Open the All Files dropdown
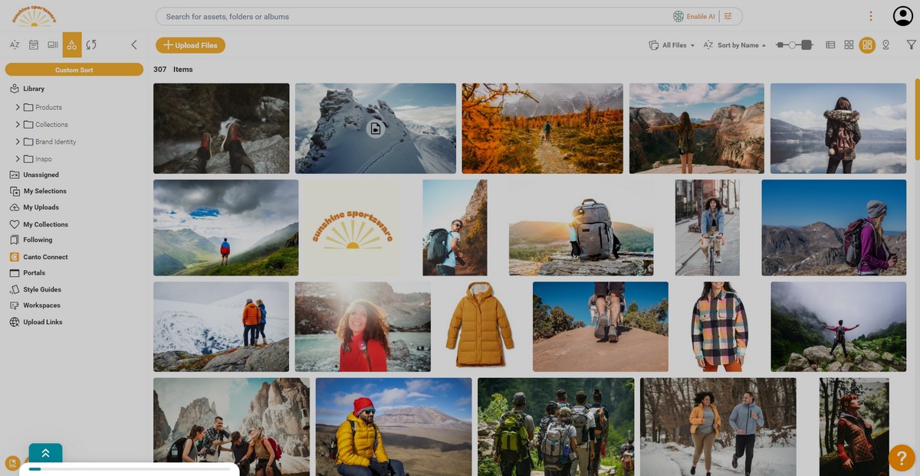920x476 pixels. (x=672, y=45)
